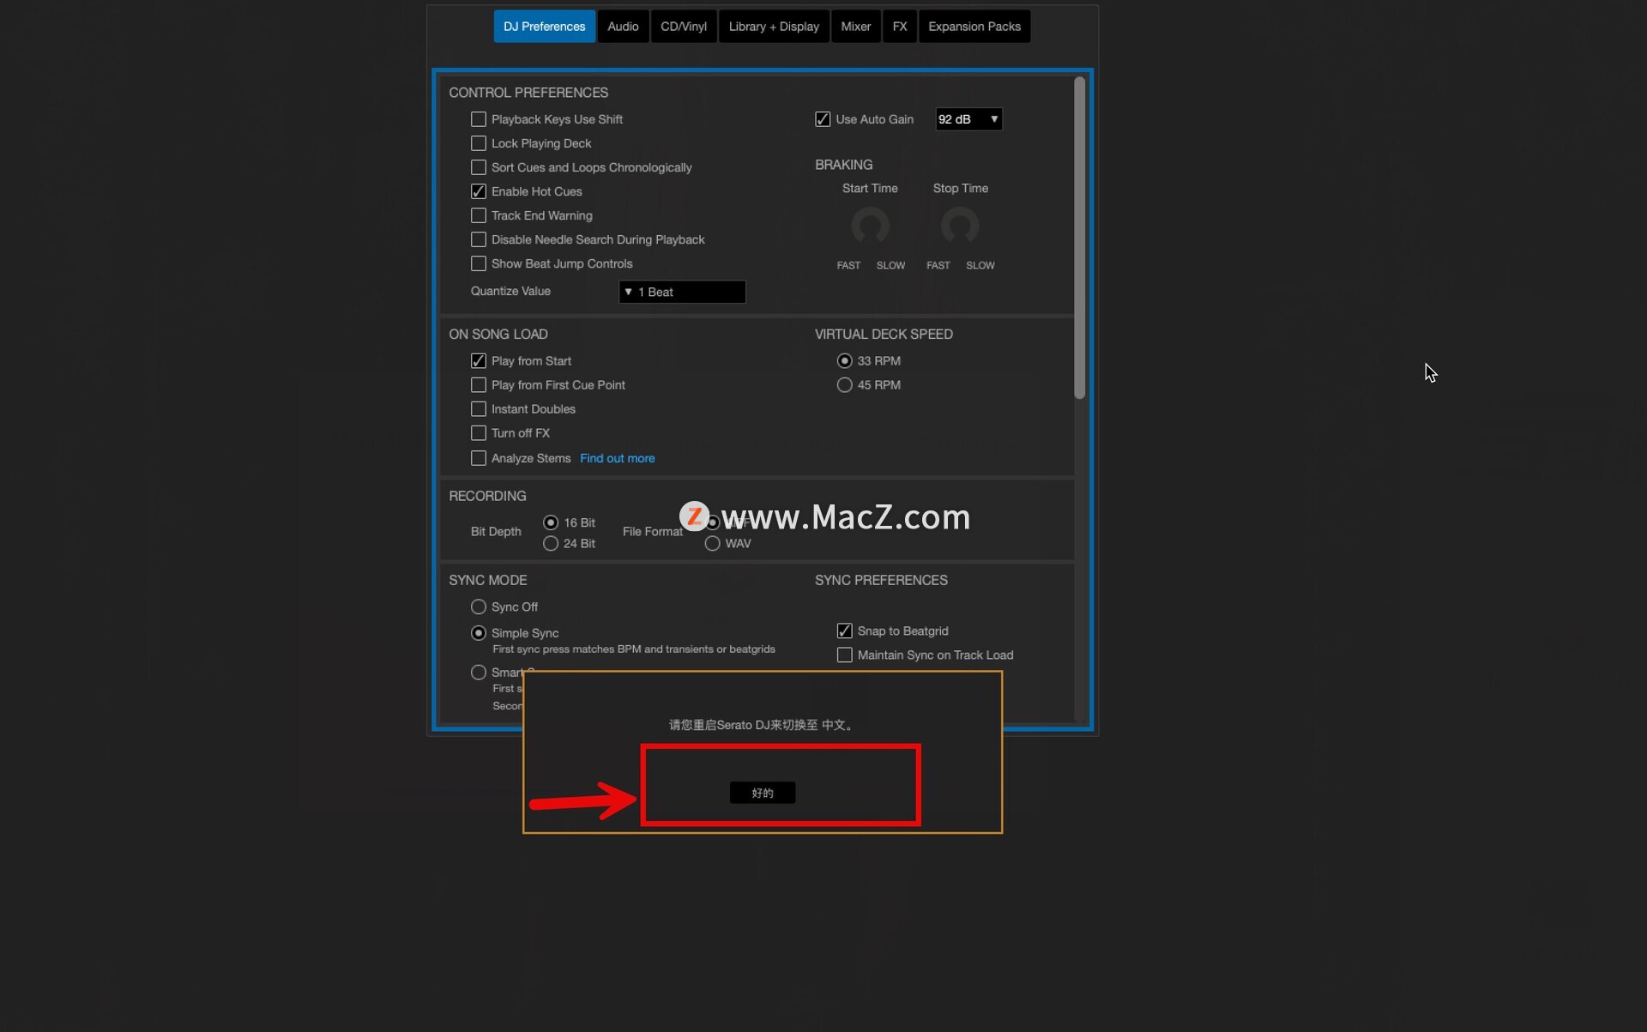Enable Show Beat Jump Controls

click(x=479, y=263)
